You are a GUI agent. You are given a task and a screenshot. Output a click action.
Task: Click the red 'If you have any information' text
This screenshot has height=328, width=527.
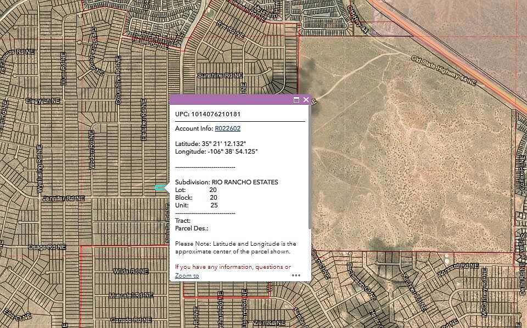pyautogui.click(x=233, y=267)
